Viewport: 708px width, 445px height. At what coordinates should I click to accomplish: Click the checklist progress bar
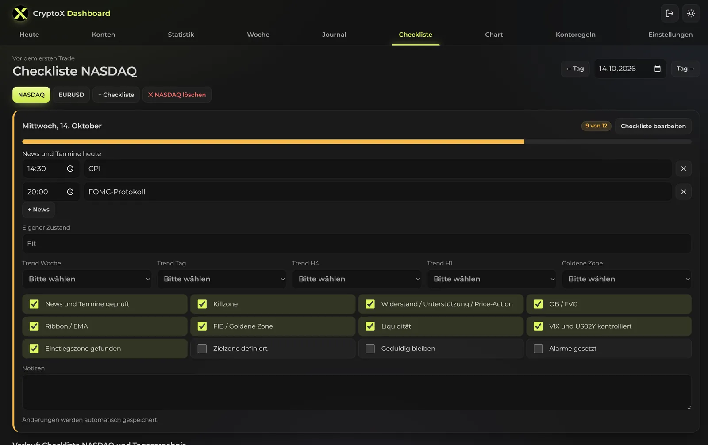357,142
